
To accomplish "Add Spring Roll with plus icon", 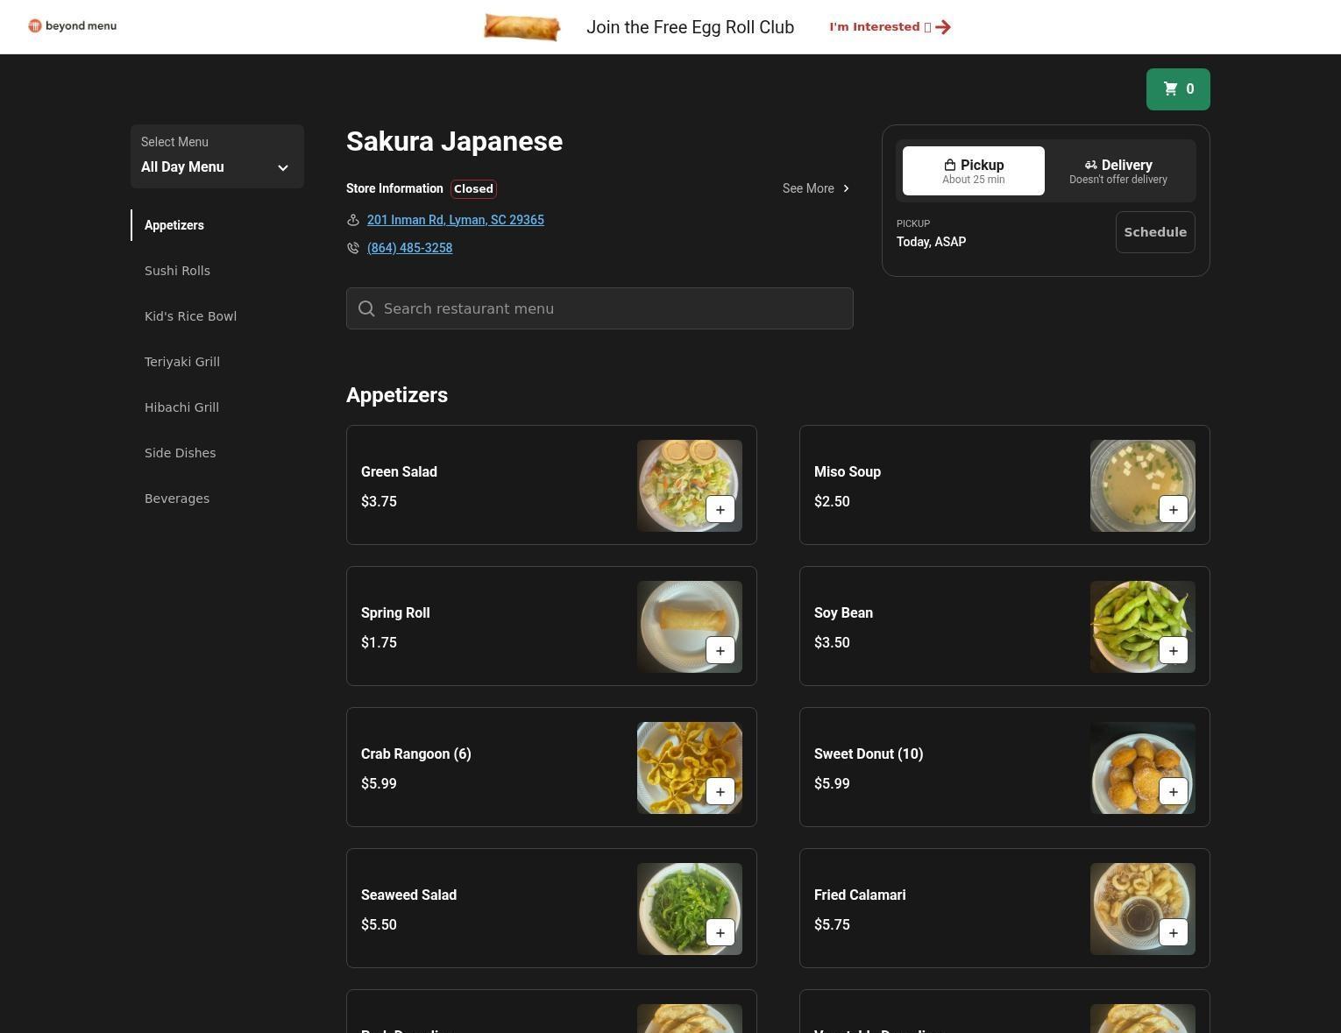I will (x=720, y=651).
